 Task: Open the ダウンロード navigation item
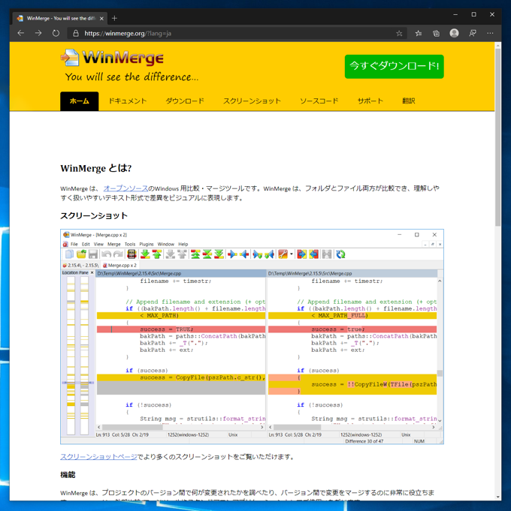(185, 101)
